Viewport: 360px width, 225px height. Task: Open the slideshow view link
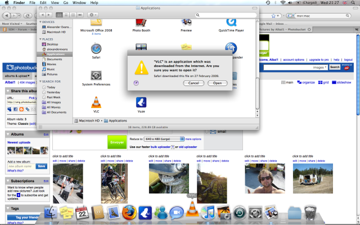341,83
